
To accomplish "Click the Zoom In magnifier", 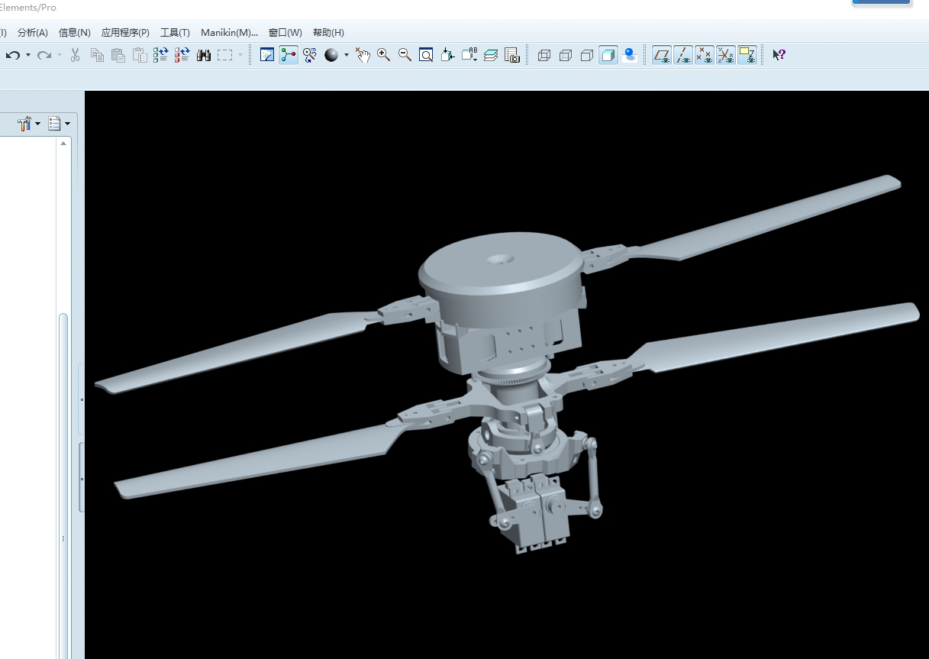I will pyautogui.click(x=383, y=55).
